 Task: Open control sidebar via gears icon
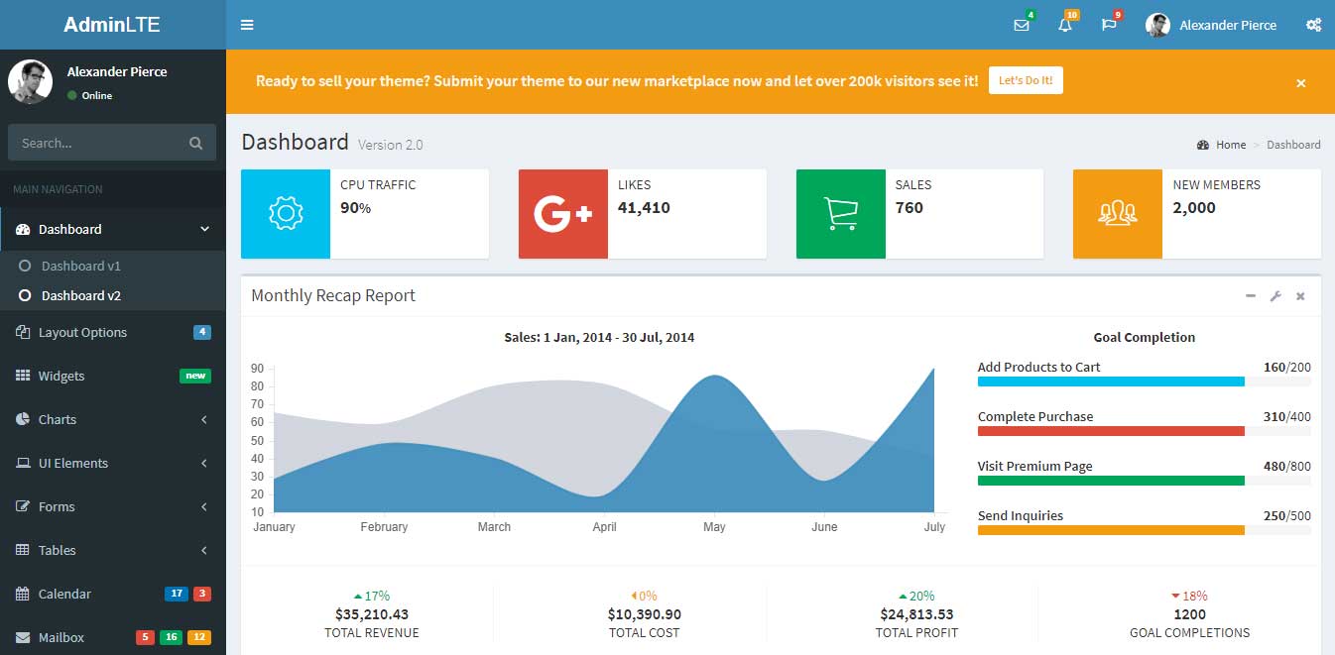pyautogui.click(x=1313, y=25)
